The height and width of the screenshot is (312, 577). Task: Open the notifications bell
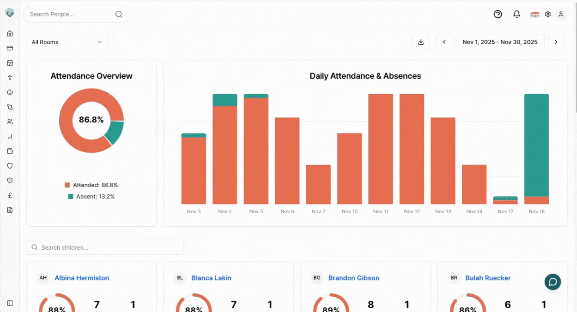(x=516, y=14)
